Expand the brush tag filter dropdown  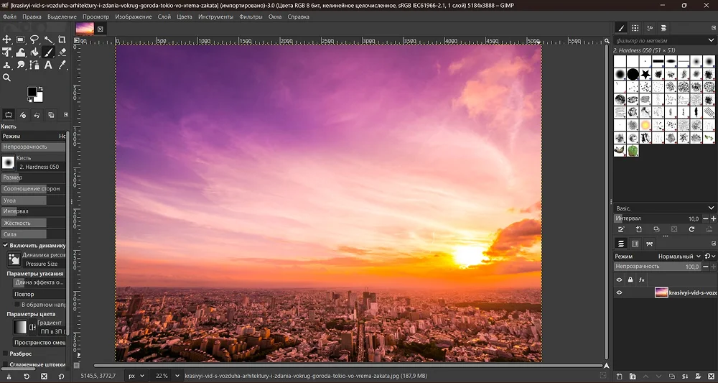pyautogui.click(x=710, y=40)
